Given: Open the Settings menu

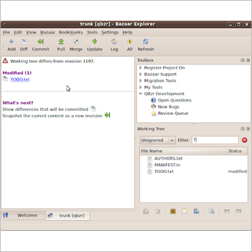Looking at the screenshot, I should 110,32.
